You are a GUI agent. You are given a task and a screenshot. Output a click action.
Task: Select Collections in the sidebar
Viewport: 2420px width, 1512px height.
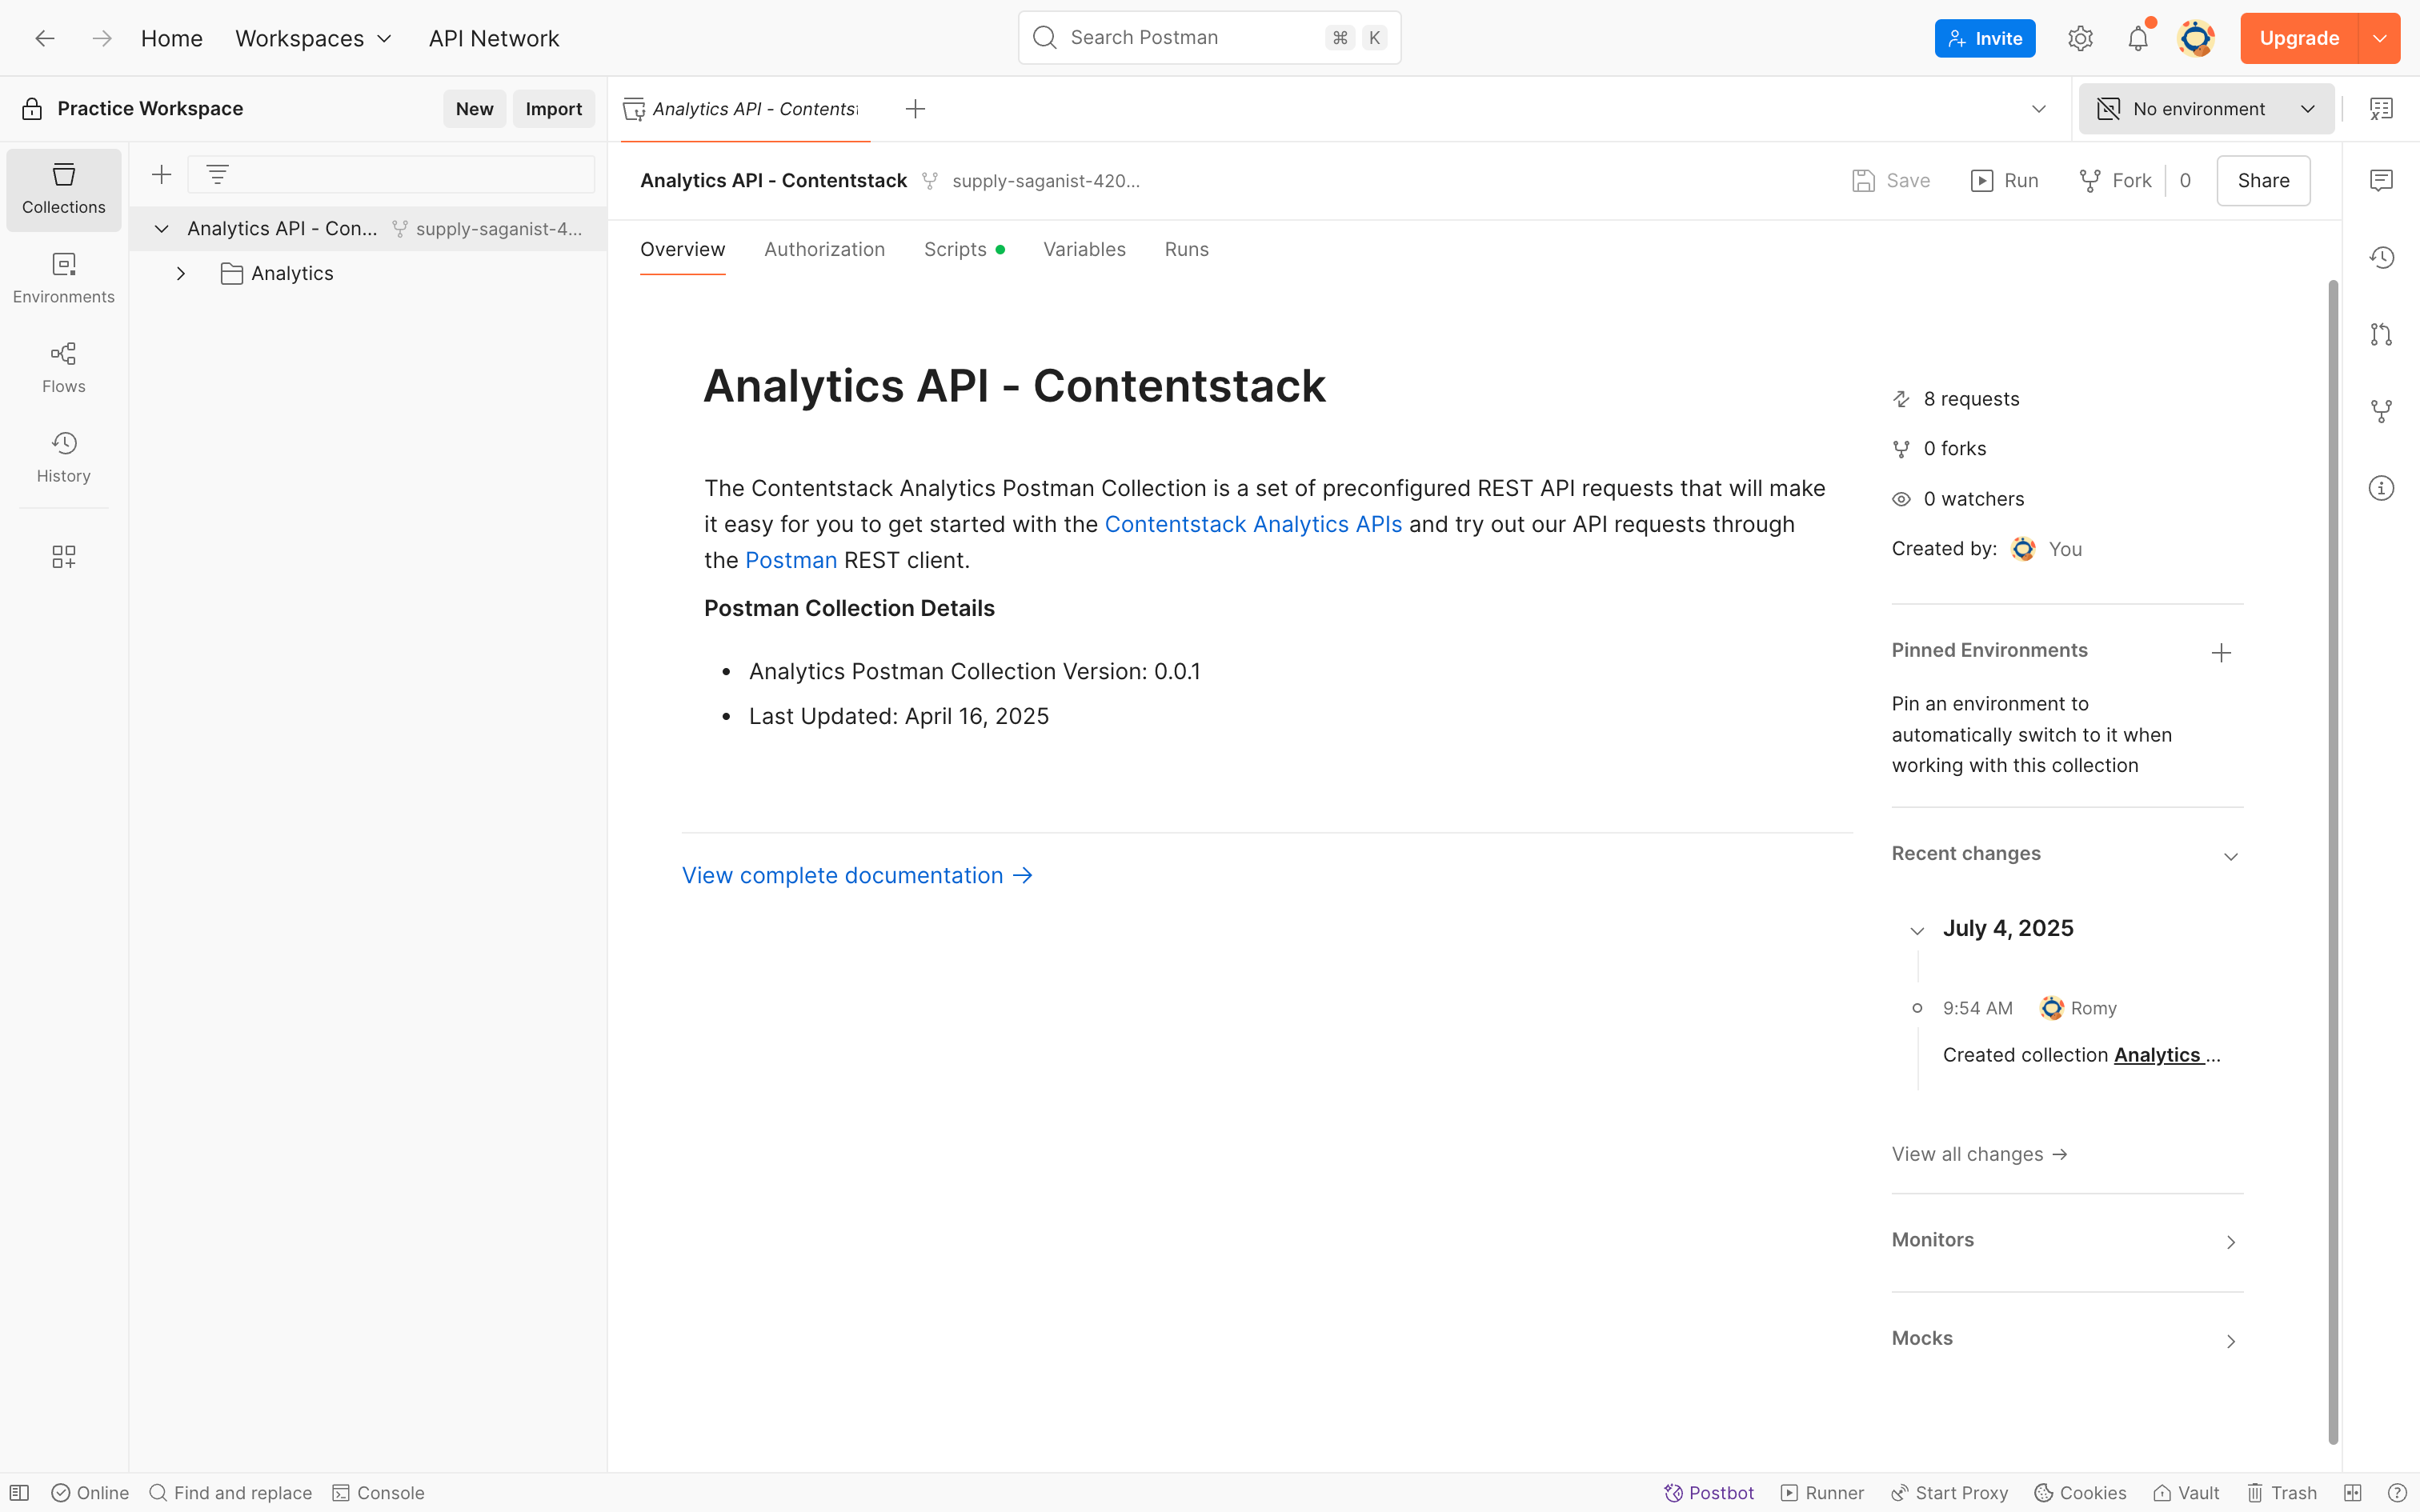pyautogui.click(x=64, y=189)
